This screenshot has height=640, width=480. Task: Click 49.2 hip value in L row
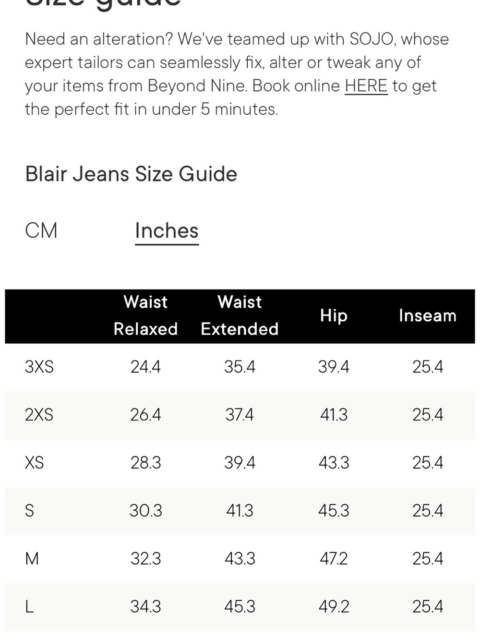[x=334, y=607]
